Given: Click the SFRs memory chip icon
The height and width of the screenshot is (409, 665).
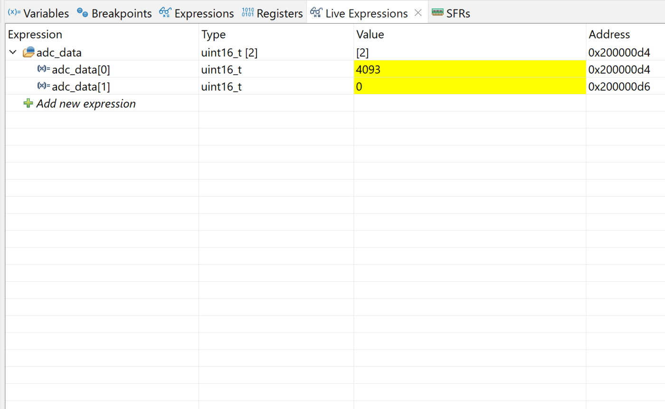Looking at the screenshot, I should pos(437,13).
